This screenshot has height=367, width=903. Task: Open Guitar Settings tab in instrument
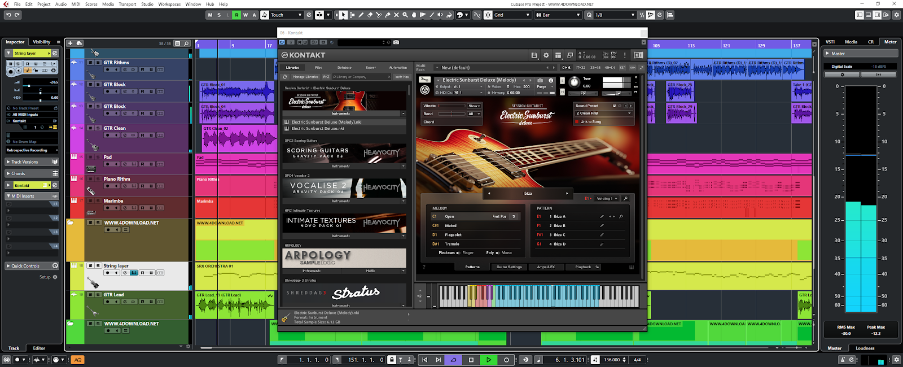509,267
